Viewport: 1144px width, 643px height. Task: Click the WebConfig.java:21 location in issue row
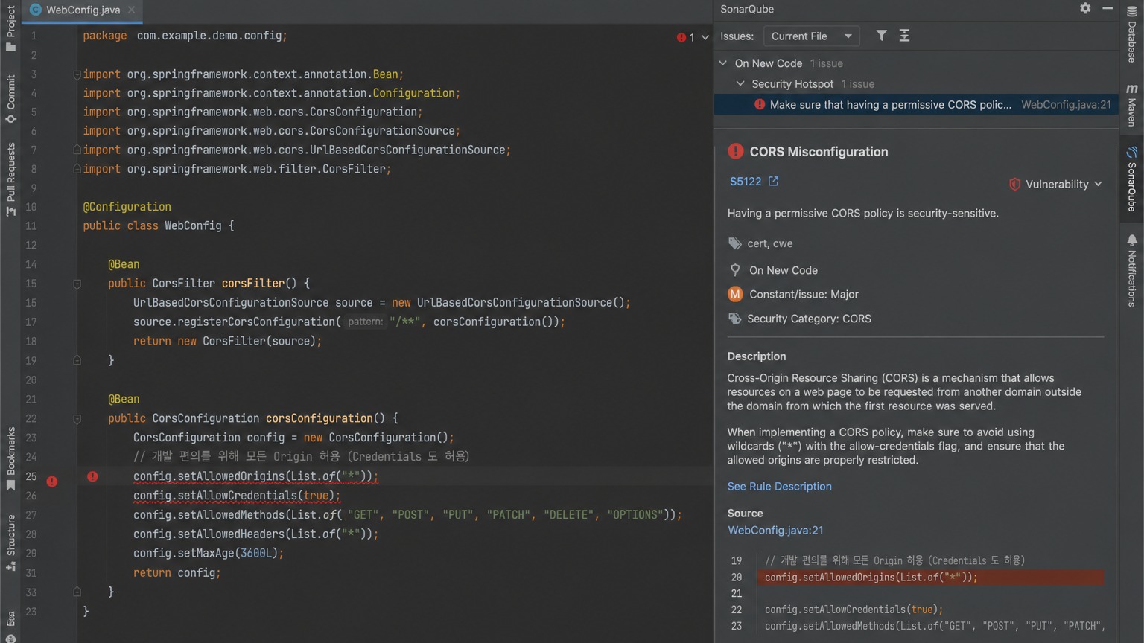point(1066,105)
